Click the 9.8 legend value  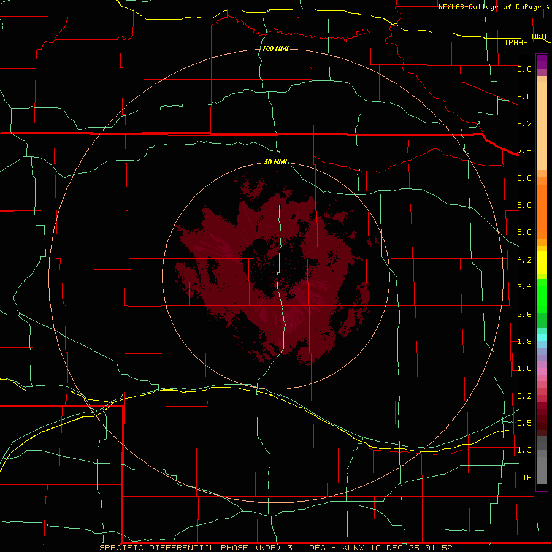point(524,69)
